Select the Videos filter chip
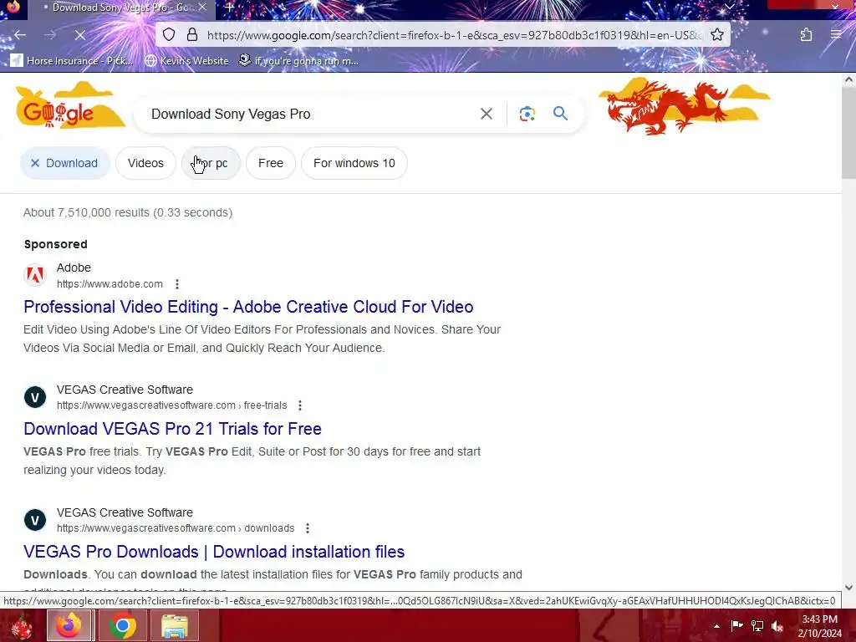Viewport: 856px width, 642px height. coord(145,163)
